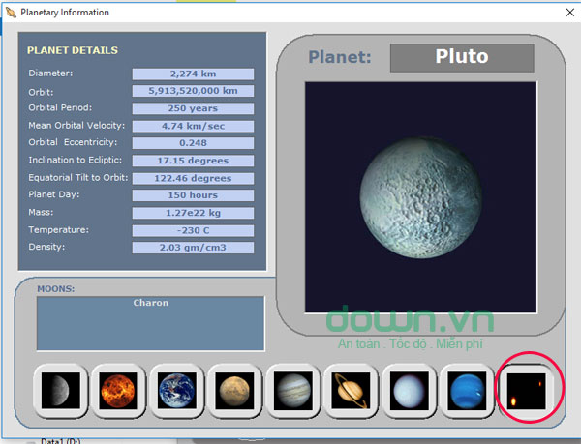Click the Orbital Eccentricity label
Image resolution: width=581 pixels, height=444 pixels.
[73, 142]
